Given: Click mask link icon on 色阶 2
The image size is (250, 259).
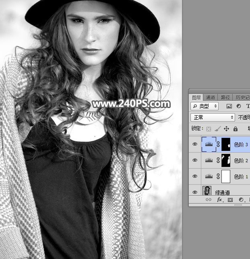Looking at the screenshot, I should point(218,160).
